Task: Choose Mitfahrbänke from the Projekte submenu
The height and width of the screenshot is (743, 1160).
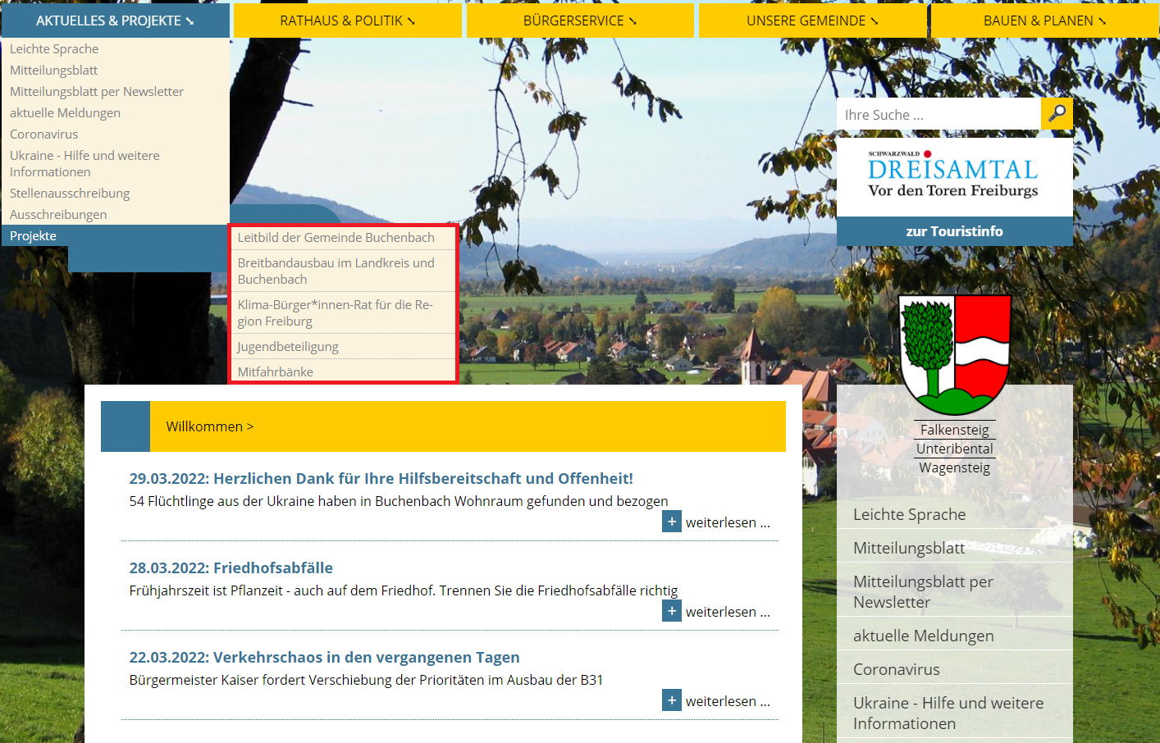Action: 276,371
